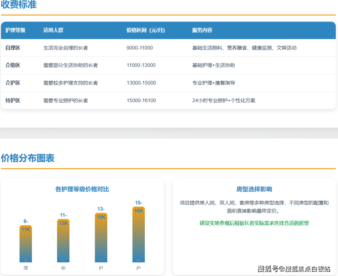
Task: Click the 15000-16100 price cell
Action: tap(141, 100)
